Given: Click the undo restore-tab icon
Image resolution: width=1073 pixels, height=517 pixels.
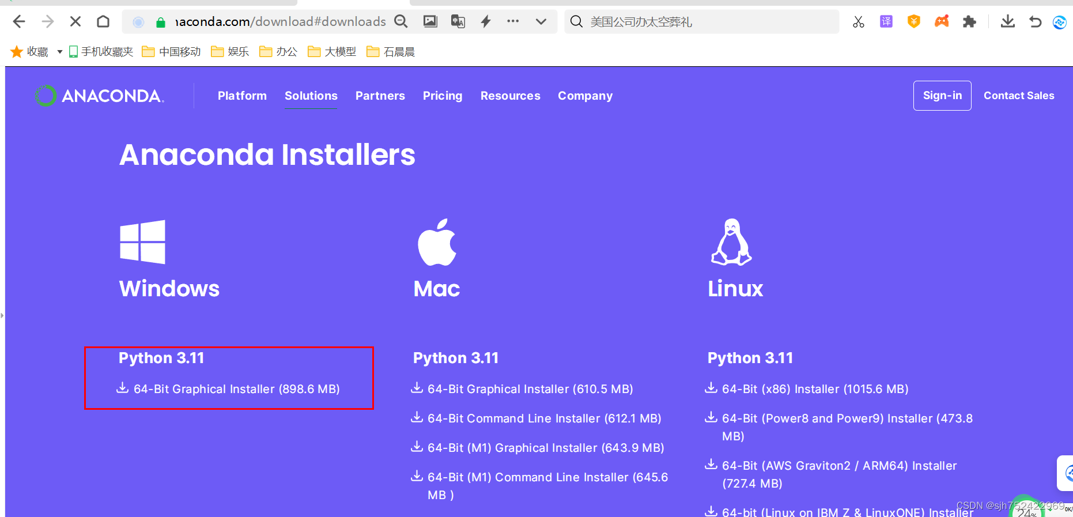Looking at the screenshot, I should point(1036,22).
